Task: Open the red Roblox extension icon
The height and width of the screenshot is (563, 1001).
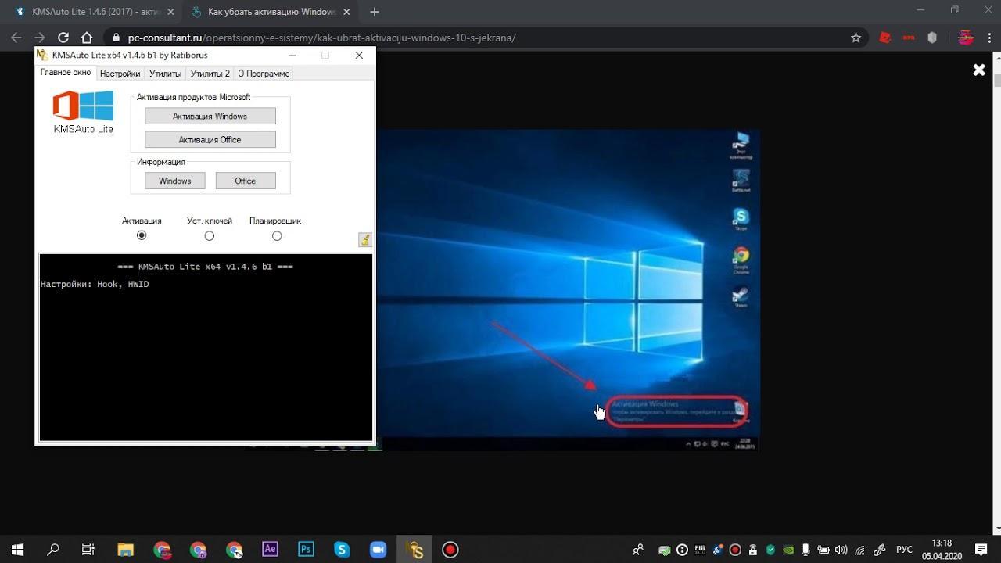Action: (x=884, y=38)
